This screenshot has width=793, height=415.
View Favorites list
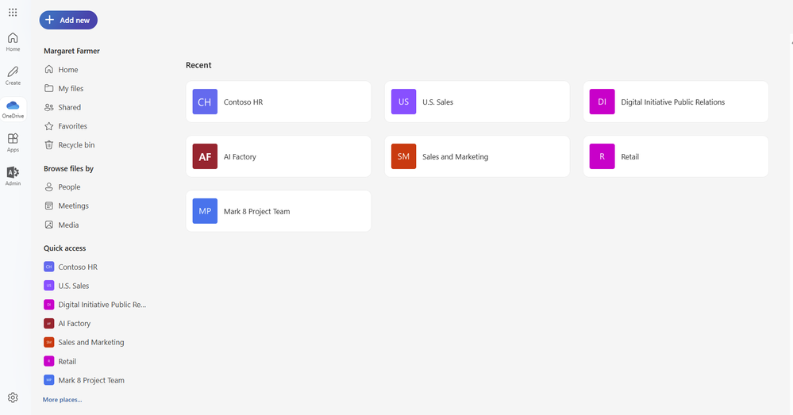(72, 126)
